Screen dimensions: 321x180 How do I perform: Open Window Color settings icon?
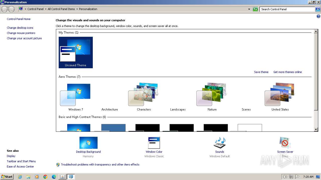click(x=154, y=143)
